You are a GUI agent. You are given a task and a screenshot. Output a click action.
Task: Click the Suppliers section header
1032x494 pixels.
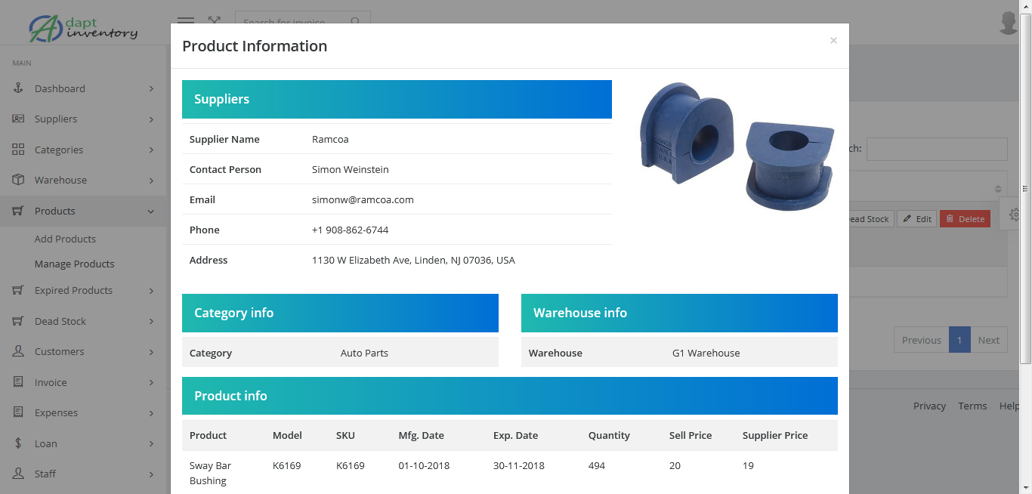click(397, 99)
